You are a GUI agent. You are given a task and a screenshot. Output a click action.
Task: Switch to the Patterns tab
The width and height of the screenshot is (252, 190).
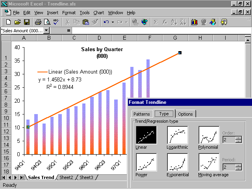[142, 114]
